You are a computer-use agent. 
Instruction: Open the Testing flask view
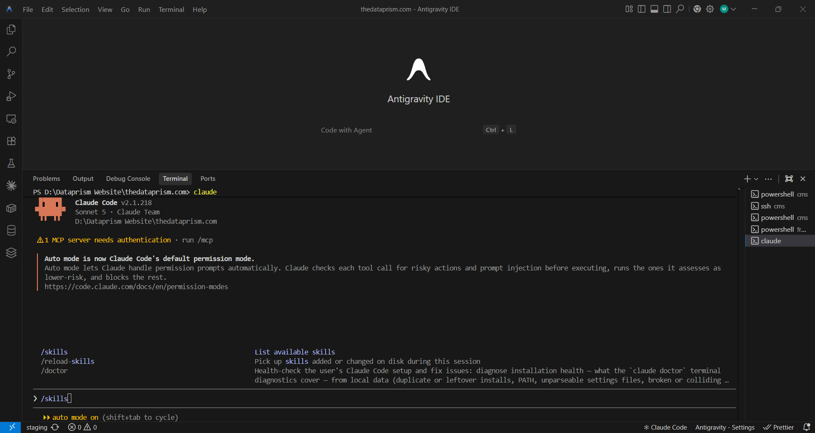click(x=11, y=163)
